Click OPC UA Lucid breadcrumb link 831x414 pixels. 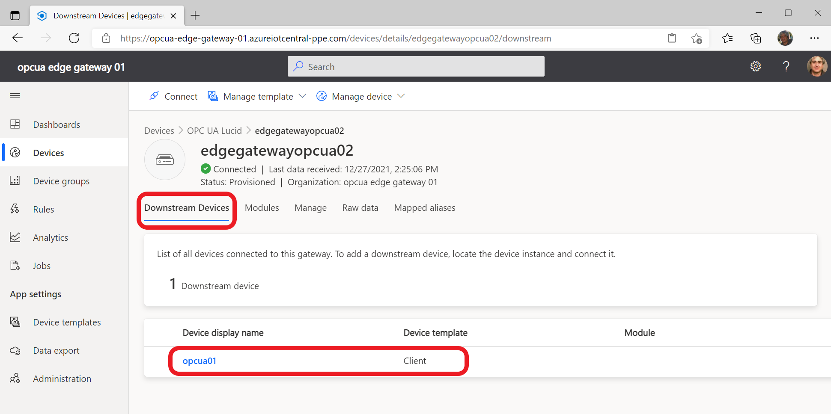[214, 130]
